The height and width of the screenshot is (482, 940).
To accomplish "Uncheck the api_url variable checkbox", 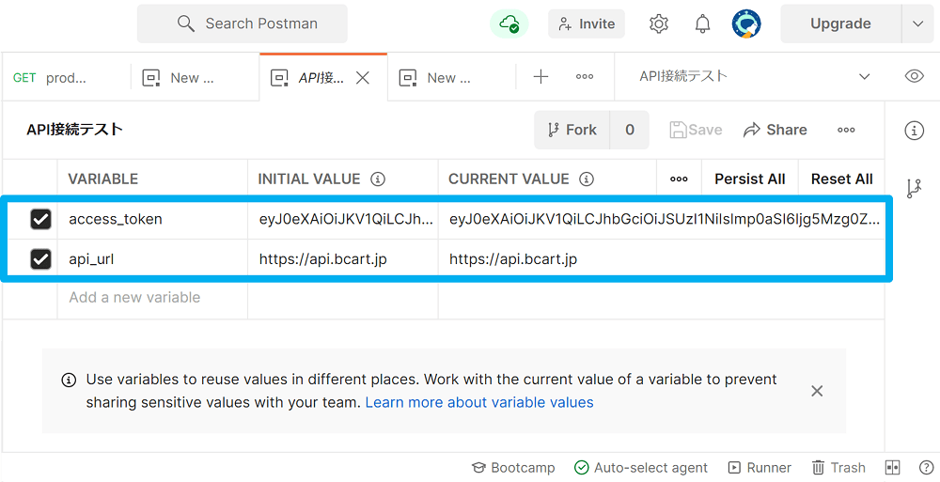I will [x=40, y=259].
